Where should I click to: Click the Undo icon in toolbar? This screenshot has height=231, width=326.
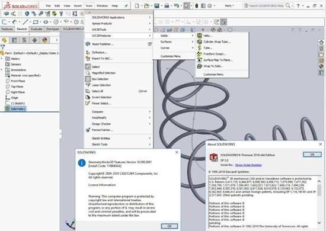coord(176,6)
